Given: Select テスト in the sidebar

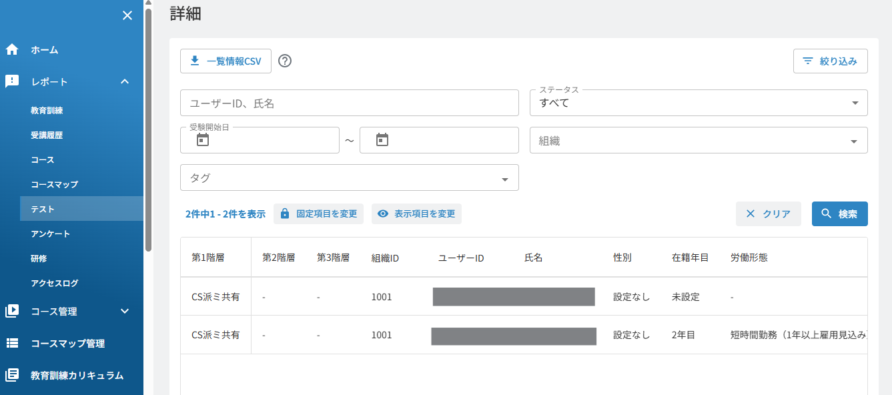Looking at the screenshot, I should [x=81, y=209].
